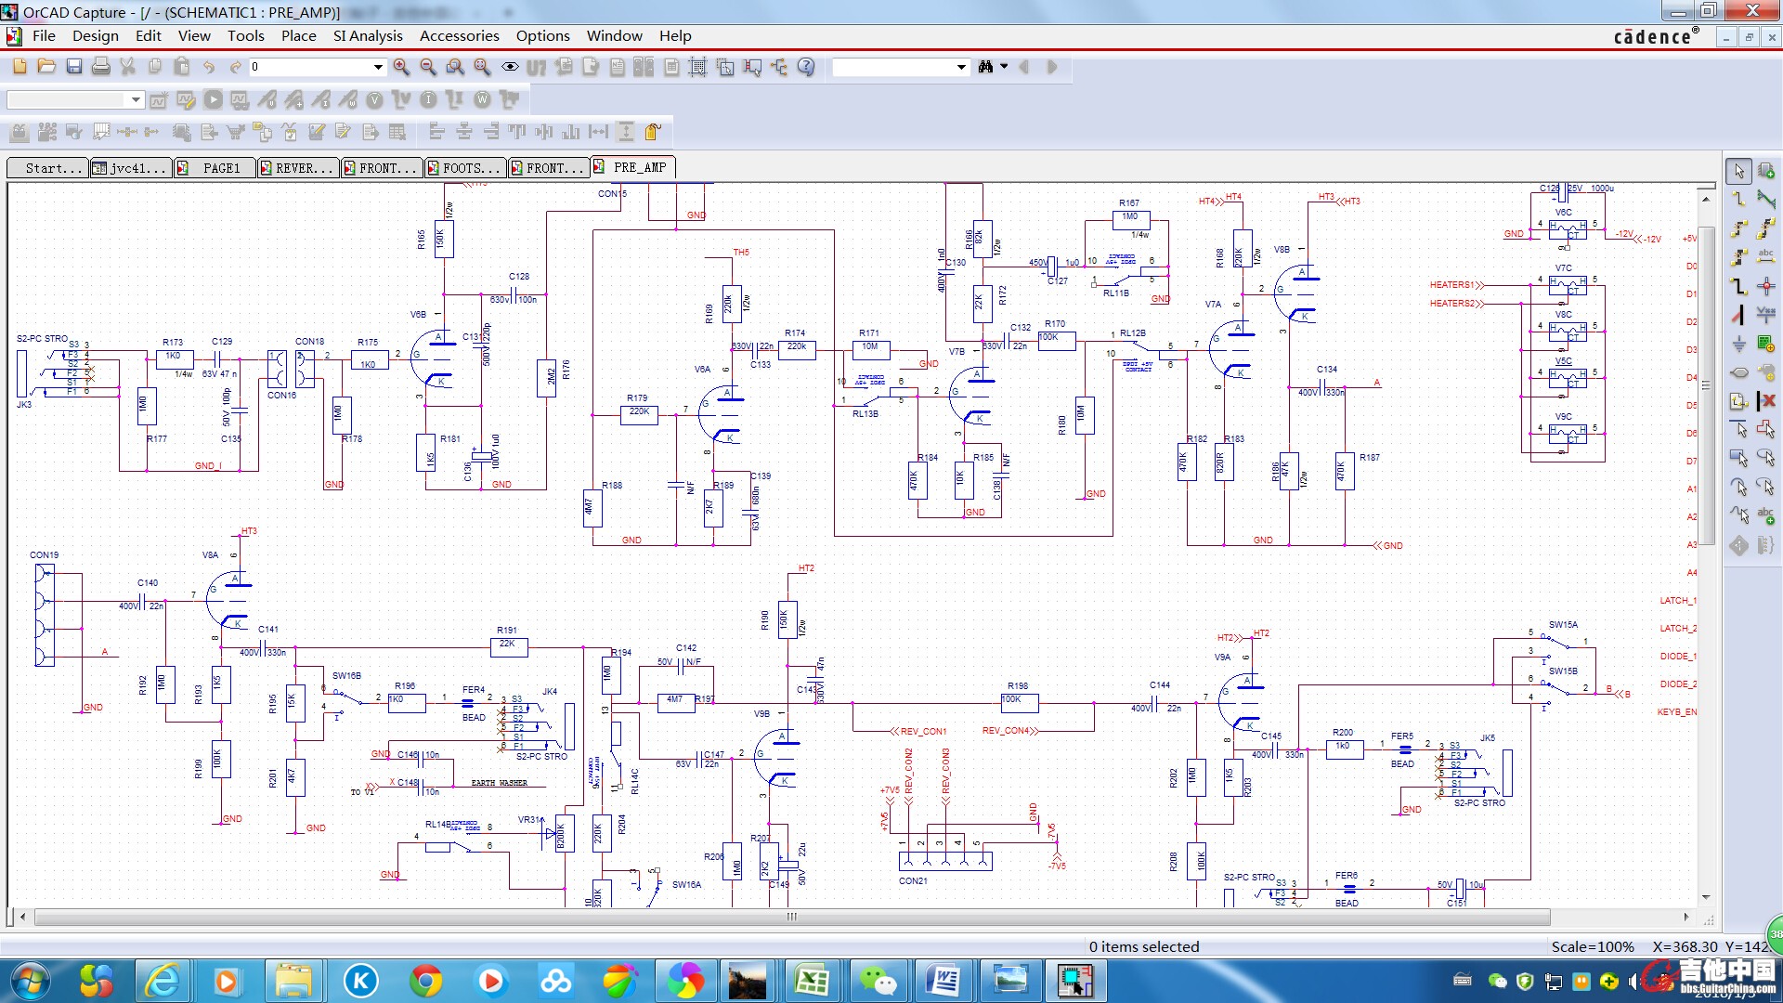Select the Place Part tool

[x=1765, y=171]
